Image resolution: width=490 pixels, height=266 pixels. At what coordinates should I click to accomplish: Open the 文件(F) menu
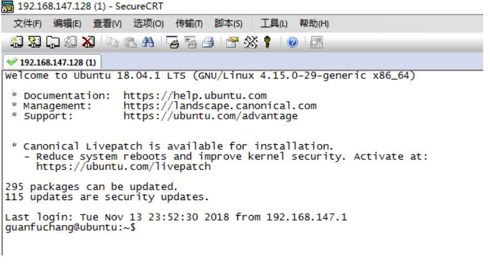click(x=28, y=24)
